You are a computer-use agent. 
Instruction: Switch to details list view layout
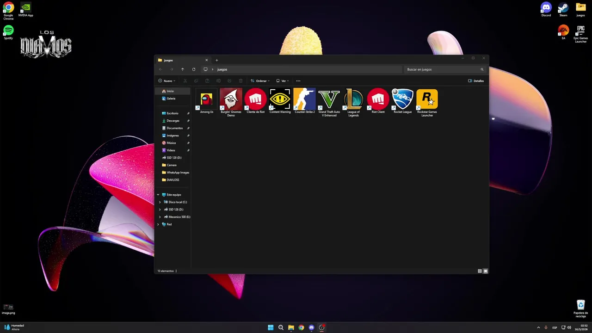coord(480,271)
